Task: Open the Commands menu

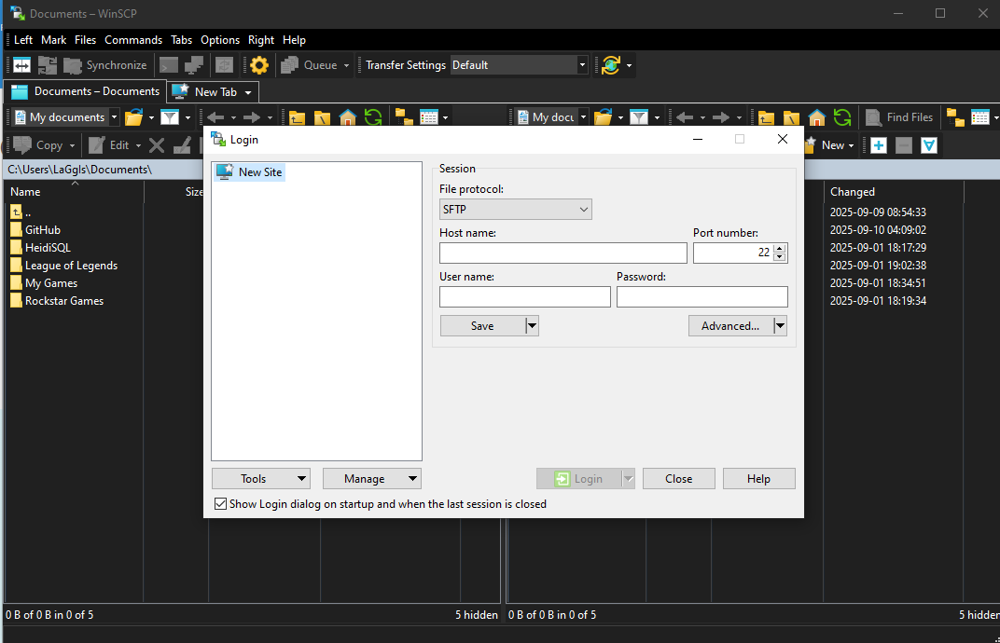Action: 133,39
